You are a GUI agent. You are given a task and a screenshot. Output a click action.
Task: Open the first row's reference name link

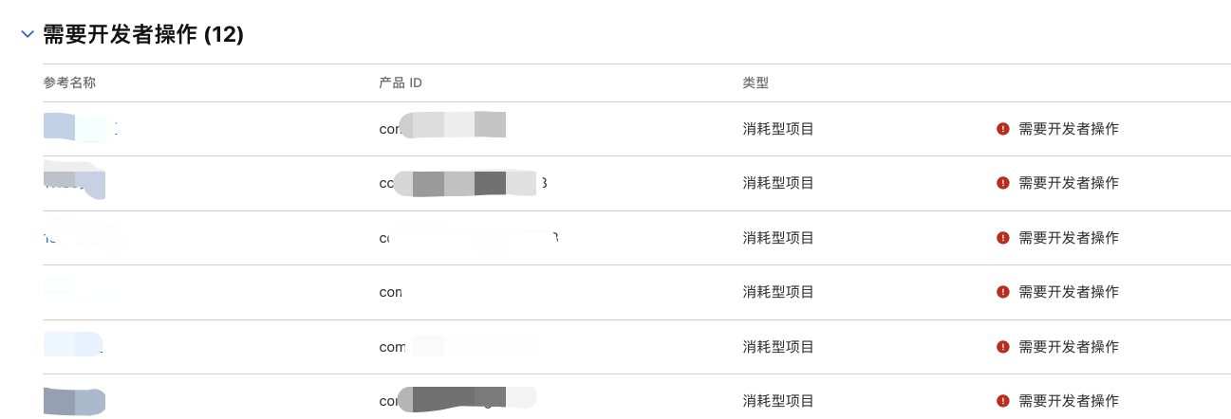point(80,128)
